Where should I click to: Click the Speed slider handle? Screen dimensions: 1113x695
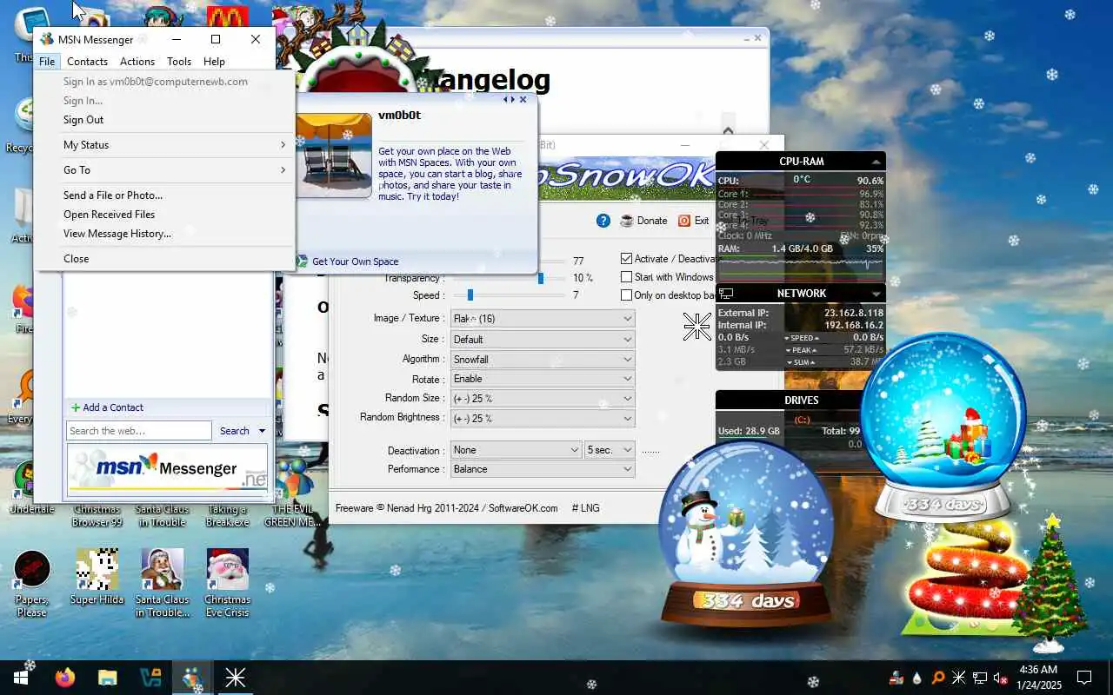click(x=470, y=295)
